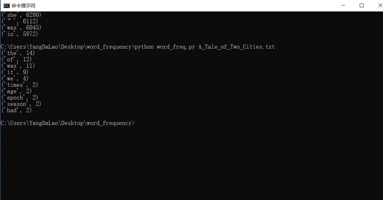The image size is (383, 200).
Task: Click the ('times', 2) output line
Action: [20, 85]
